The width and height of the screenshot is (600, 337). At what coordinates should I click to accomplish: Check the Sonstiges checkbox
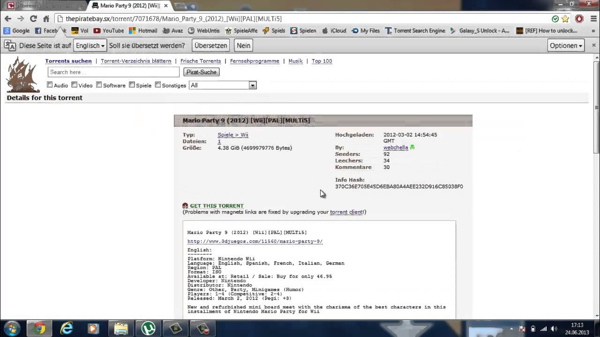tap(157, 85)
